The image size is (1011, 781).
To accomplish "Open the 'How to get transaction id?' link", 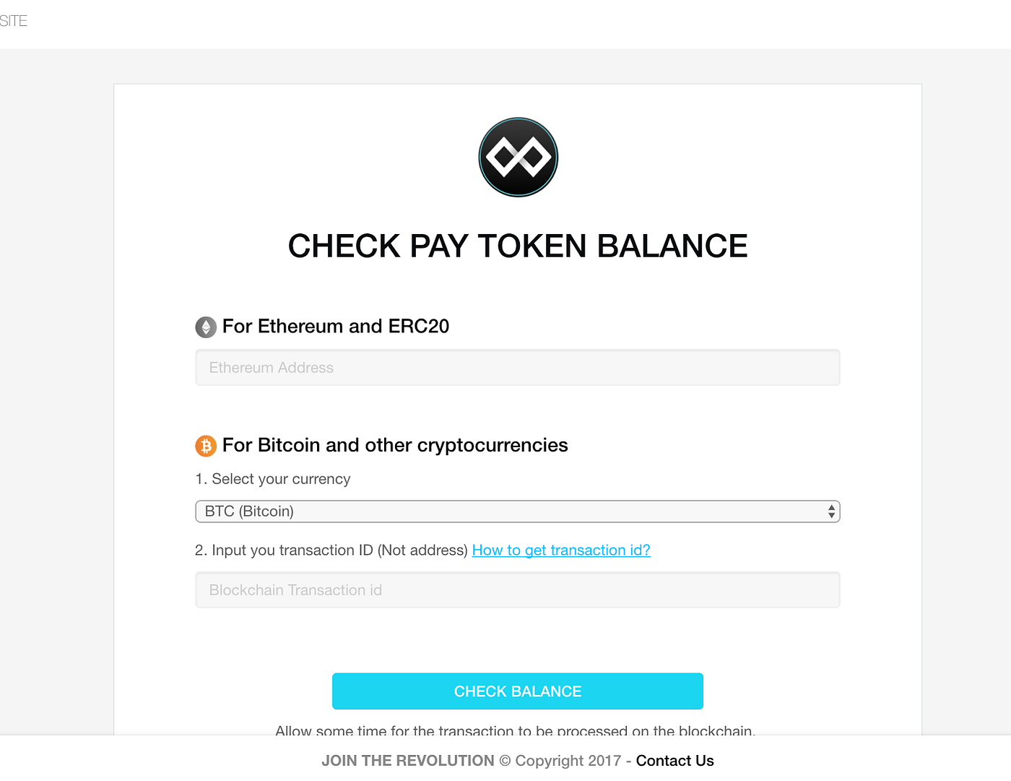I will point(561,550).
